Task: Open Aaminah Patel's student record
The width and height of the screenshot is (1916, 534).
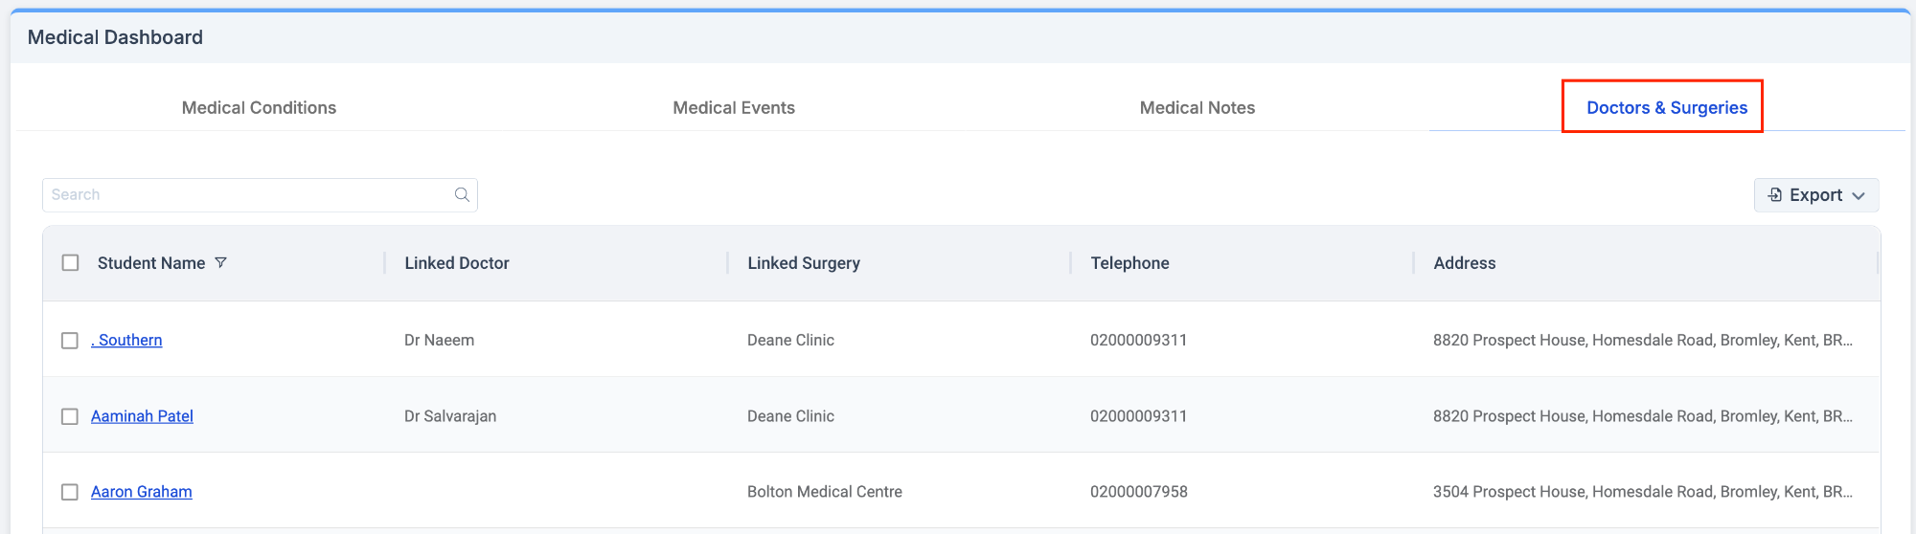Action: (142, 416)
